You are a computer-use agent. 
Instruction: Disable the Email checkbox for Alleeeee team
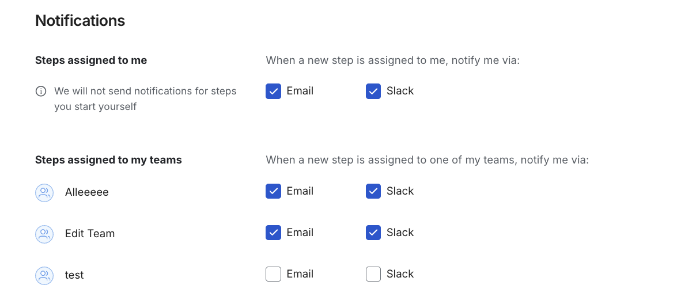273,191
